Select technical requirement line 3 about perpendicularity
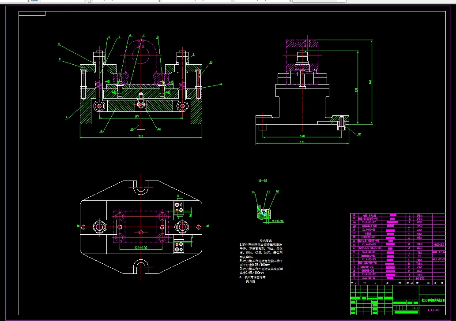 [x=261, y=271]
